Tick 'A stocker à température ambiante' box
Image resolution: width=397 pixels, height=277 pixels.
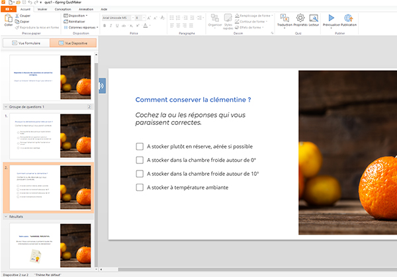[x=139, y=188]
